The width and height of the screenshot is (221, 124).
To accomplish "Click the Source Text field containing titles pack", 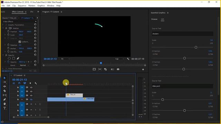I will coord(182,86).
